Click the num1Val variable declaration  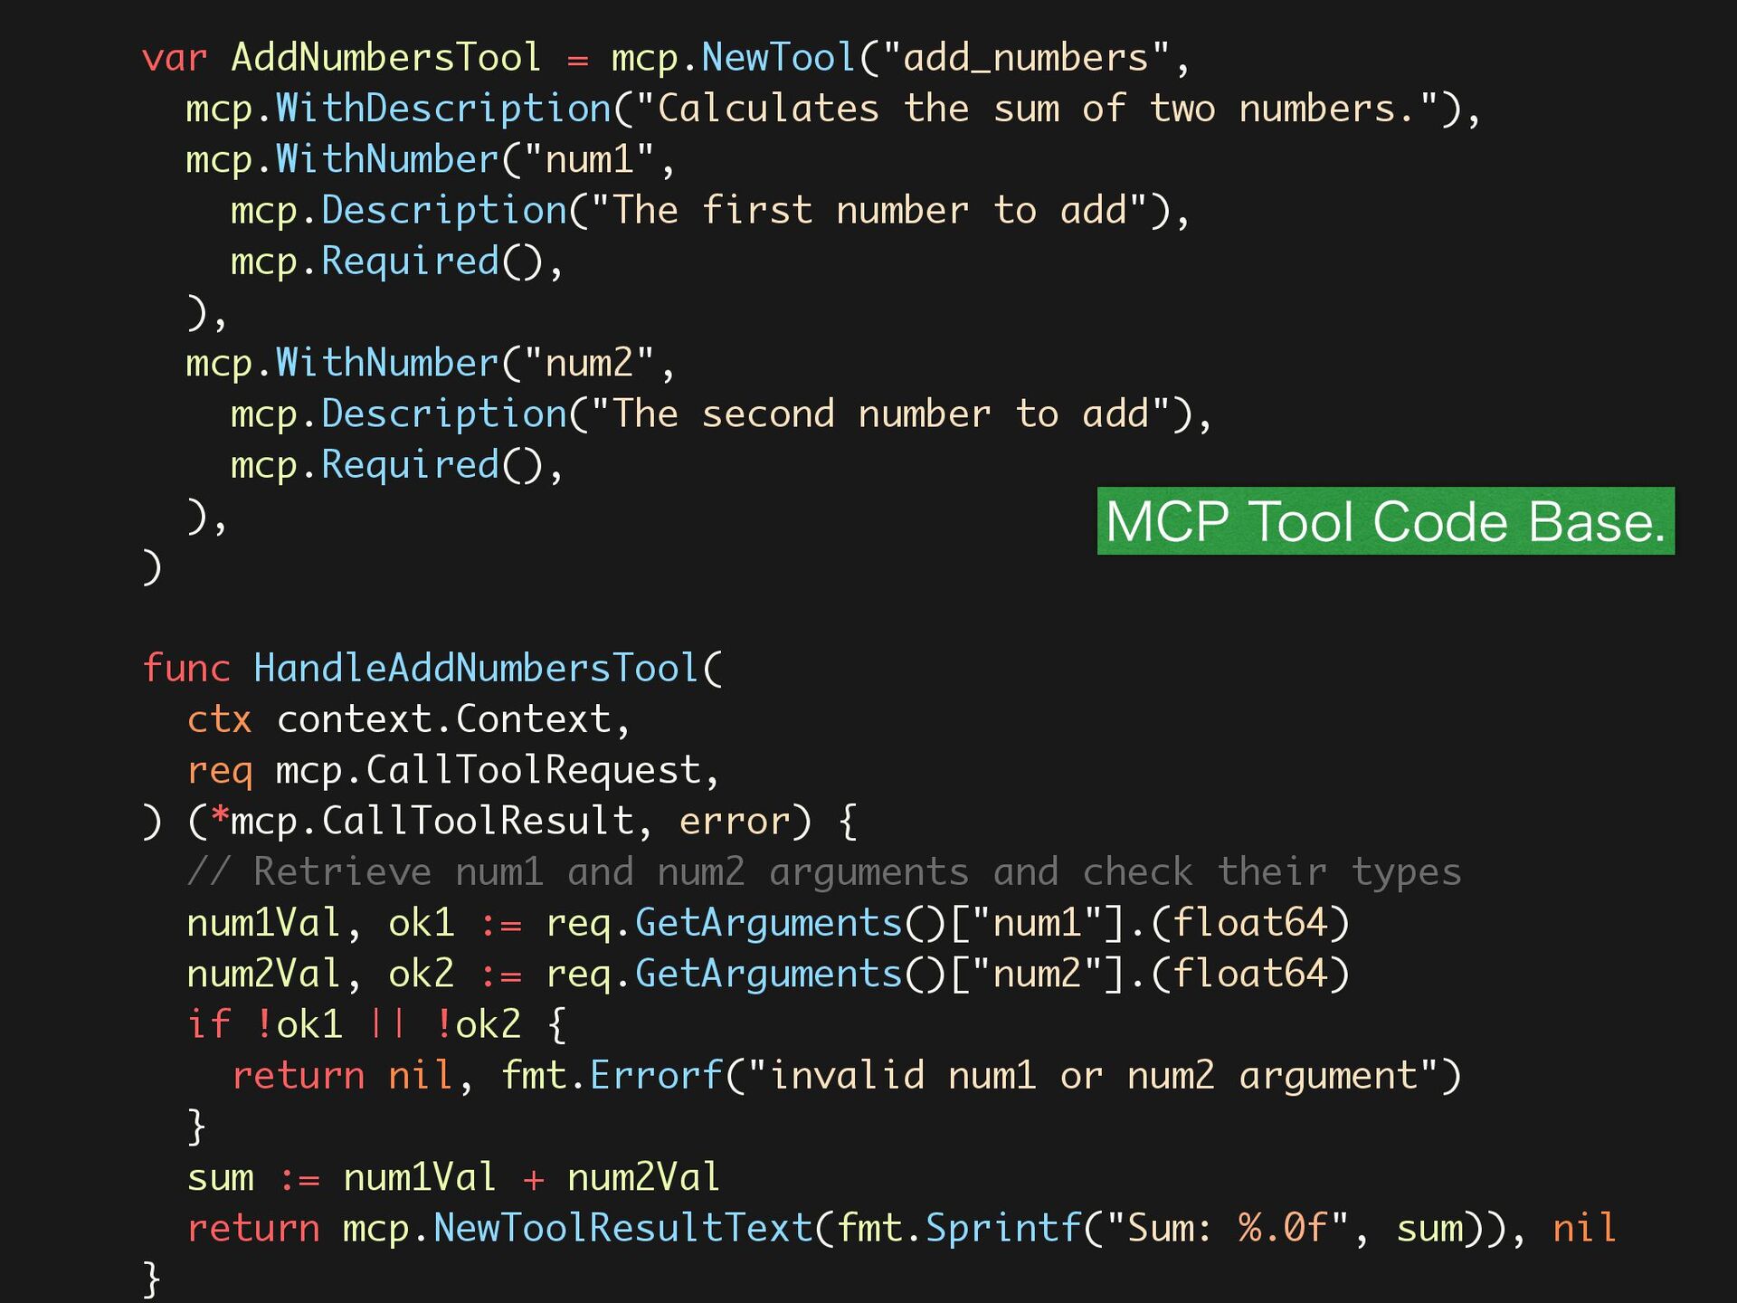[x=262, y=924]
